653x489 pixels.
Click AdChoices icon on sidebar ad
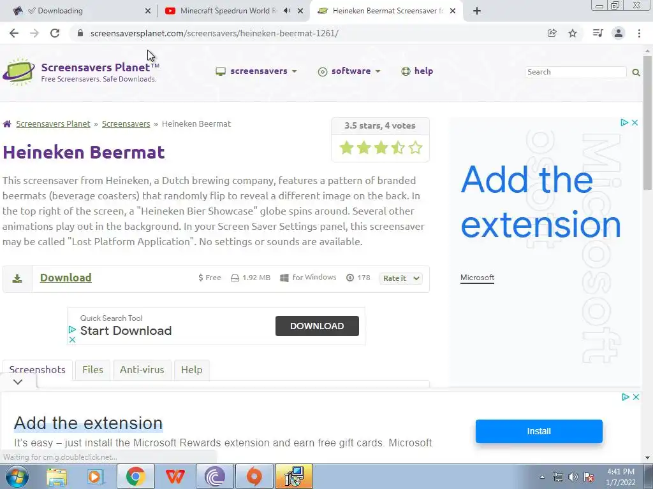pos(624,123)
